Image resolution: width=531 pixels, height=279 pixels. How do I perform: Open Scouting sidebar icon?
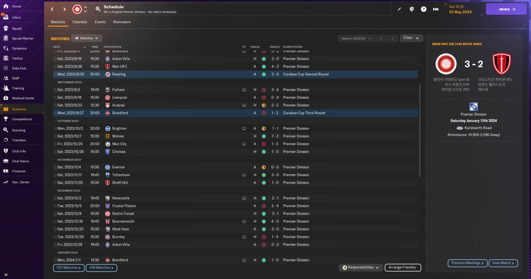click(6, 130)
